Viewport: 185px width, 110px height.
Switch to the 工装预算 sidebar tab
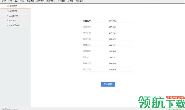(x=15, y=11)
